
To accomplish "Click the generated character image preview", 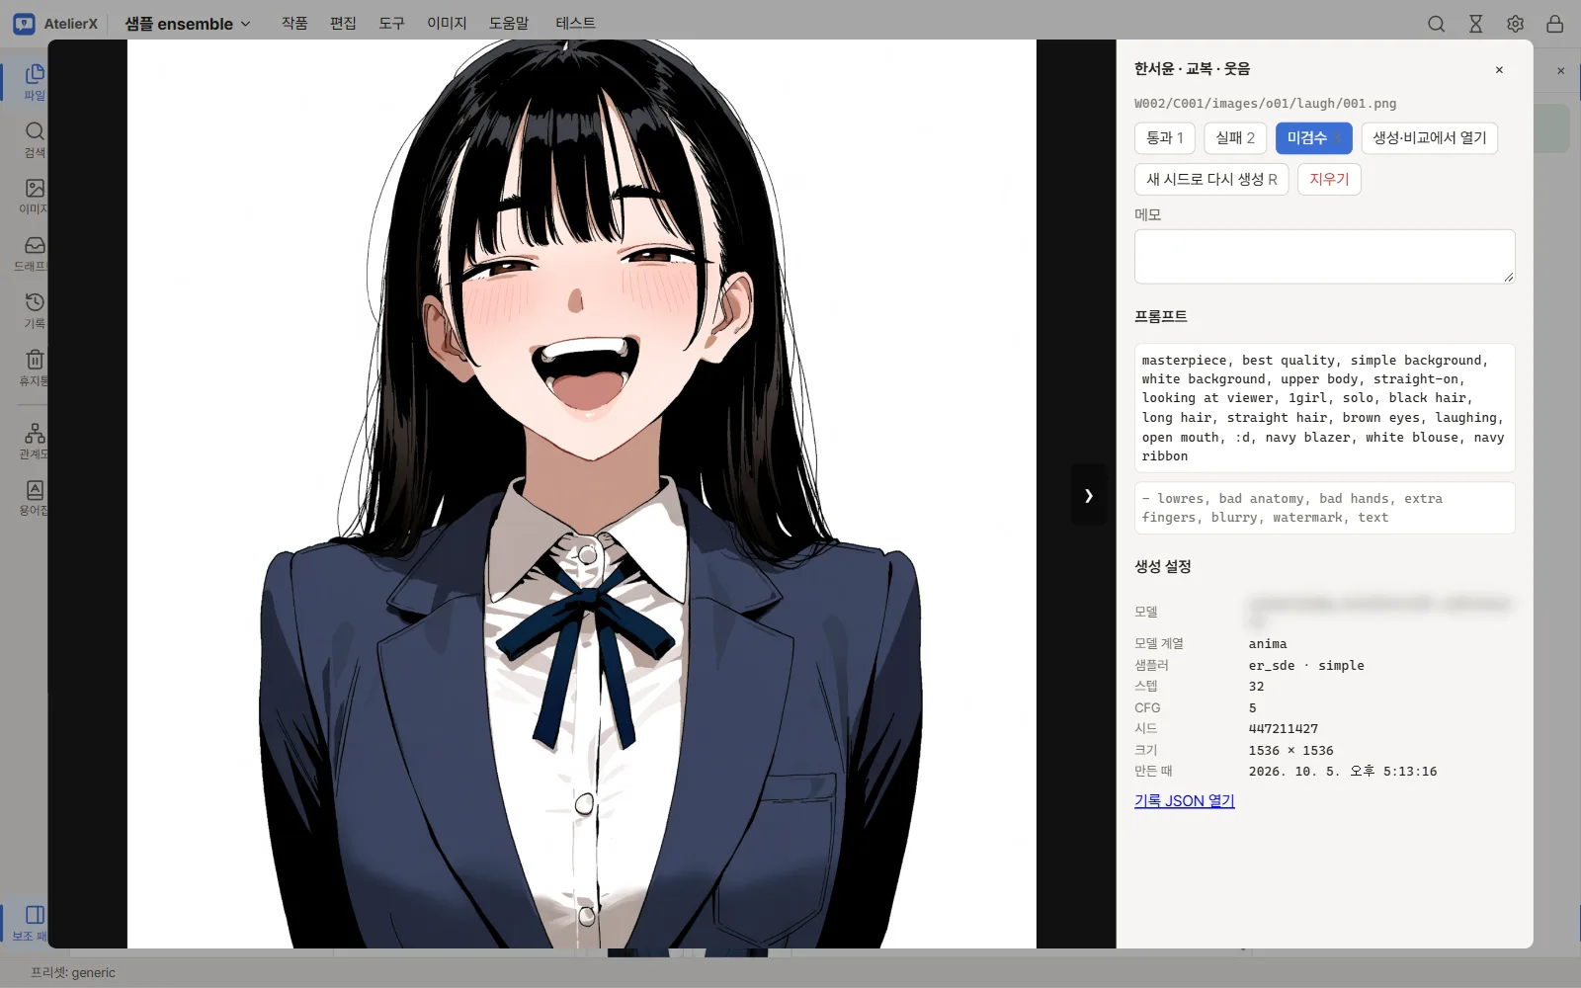I will tap(581, 494).
